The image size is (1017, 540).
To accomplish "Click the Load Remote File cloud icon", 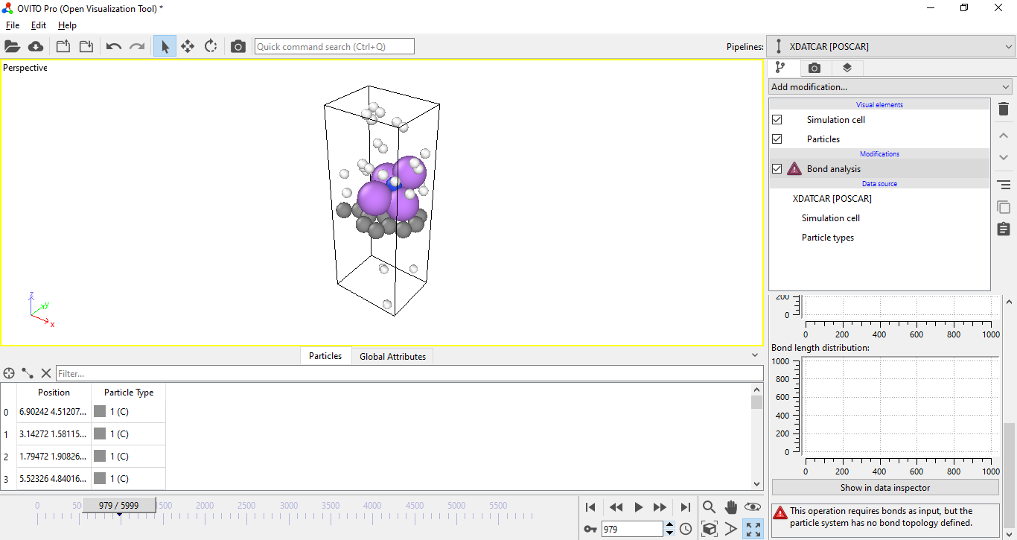I will point(36,46).
